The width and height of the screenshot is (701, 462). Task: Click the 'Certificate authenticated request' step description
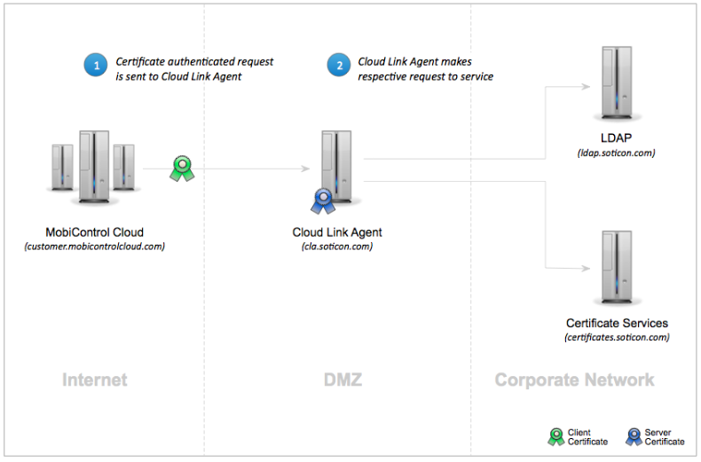tap(194, 69)
